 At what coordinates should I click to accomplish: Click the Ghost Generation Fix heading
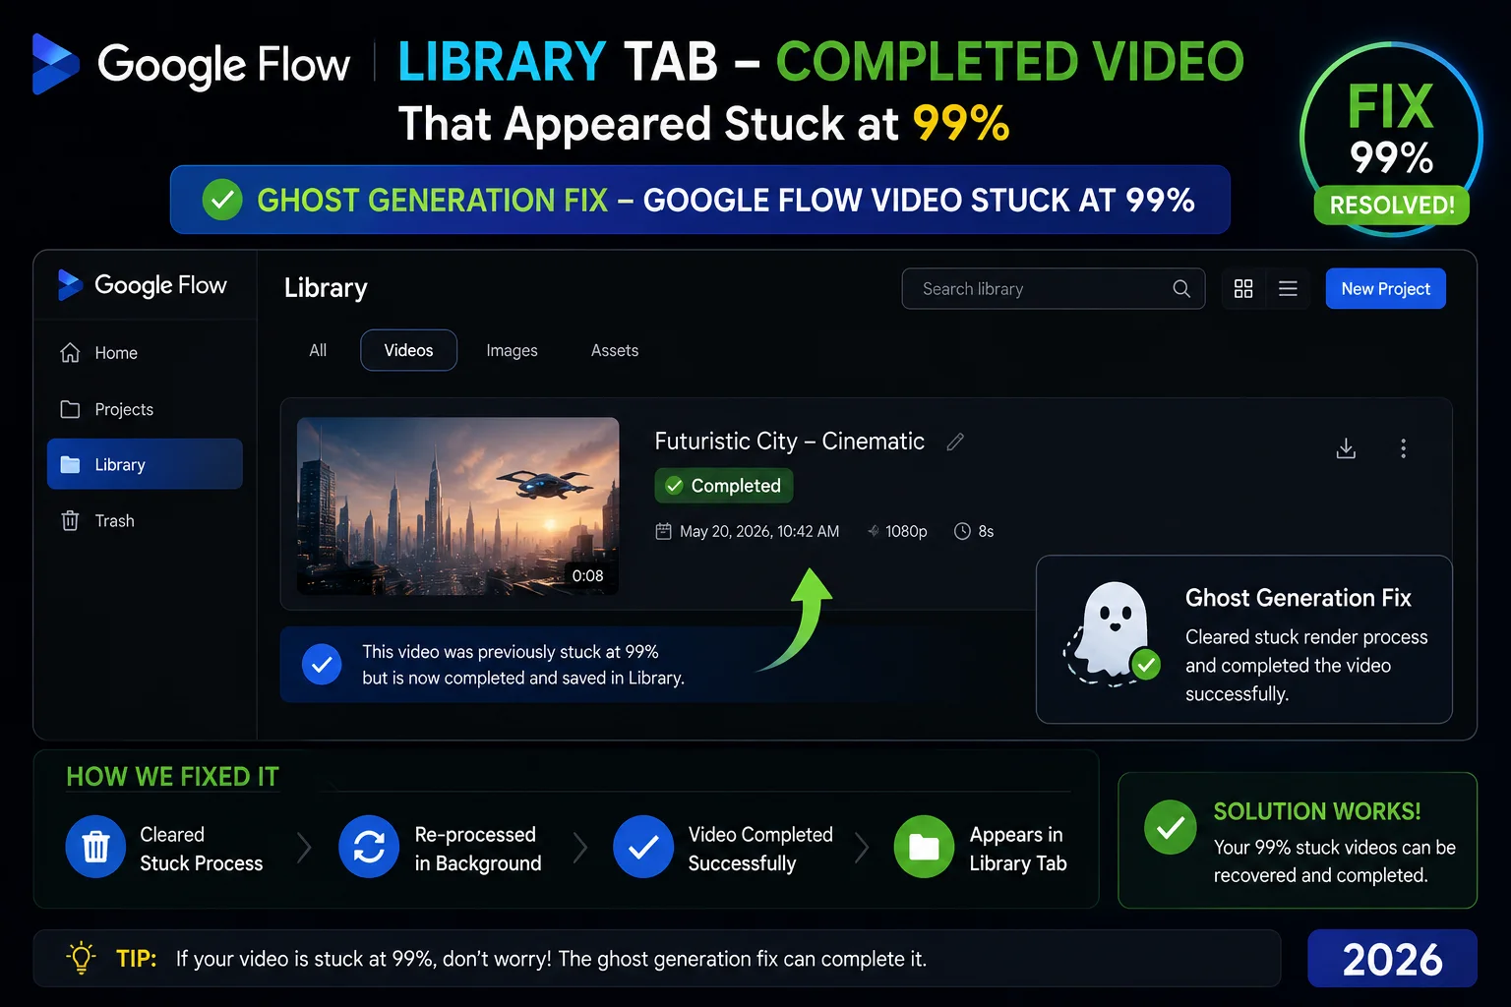click(x=1298, y=598)
